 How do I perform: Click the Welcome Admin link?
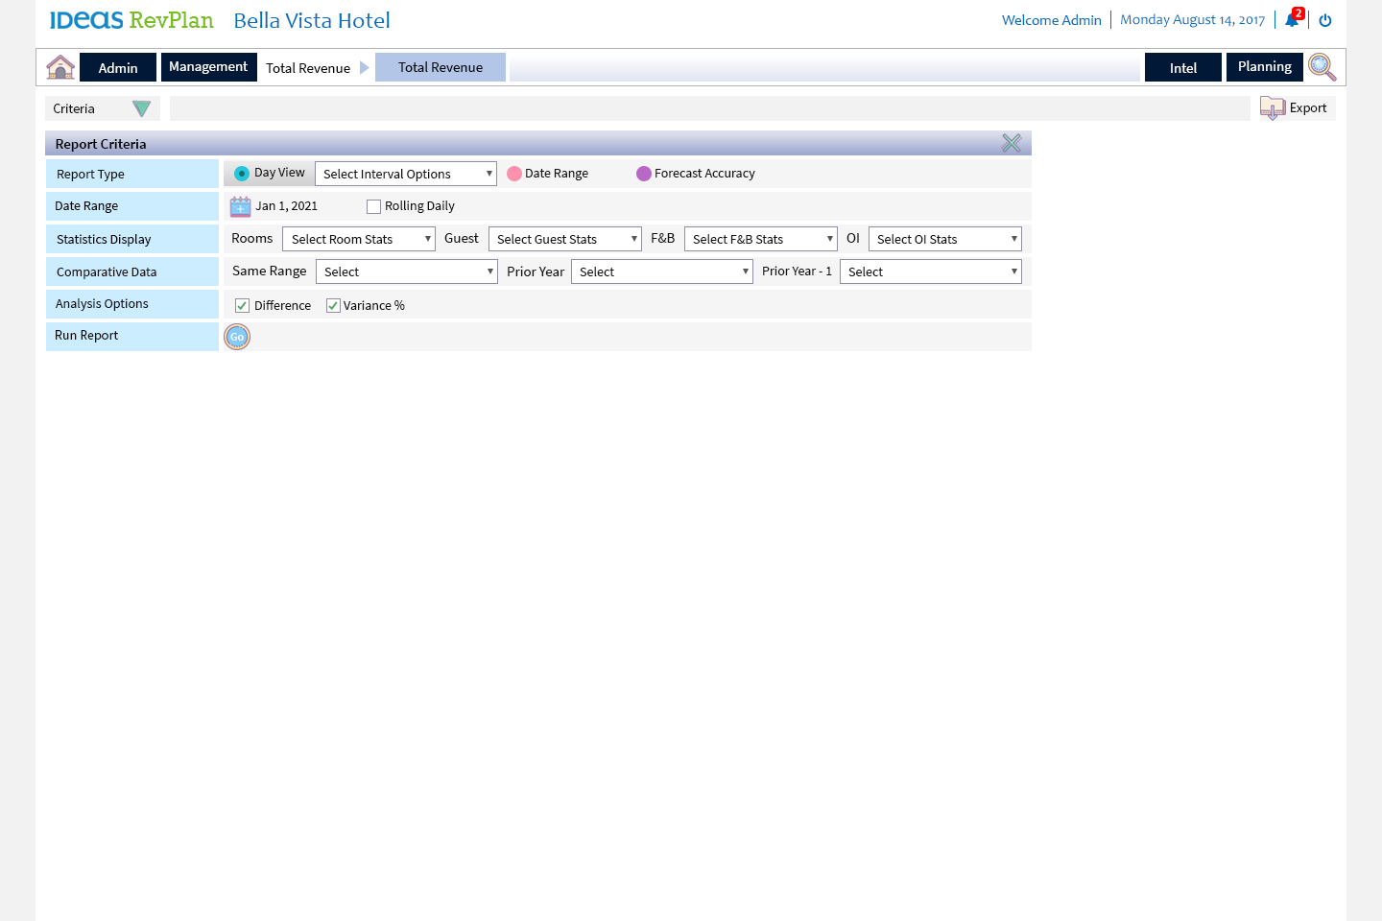(1051, 20)
